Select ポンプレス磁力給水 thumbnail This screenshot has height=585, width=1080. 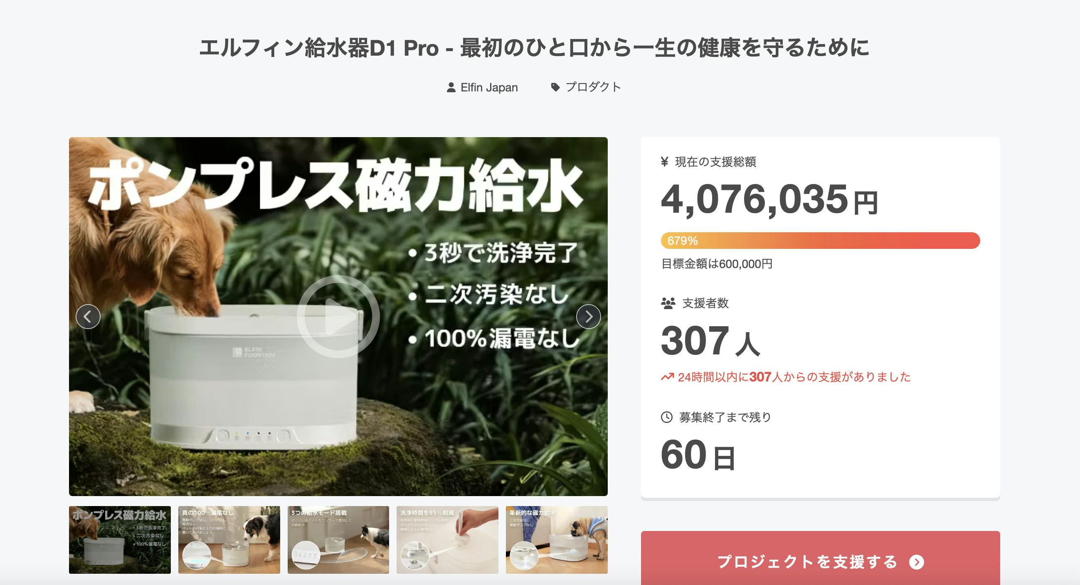point(120,540)
